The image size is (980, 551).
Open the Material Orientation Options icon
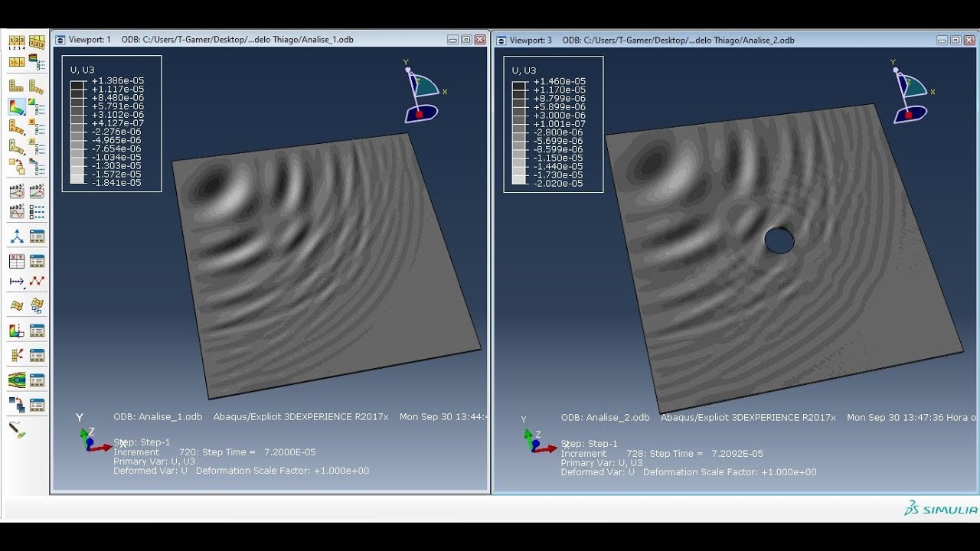coord(36,145)
